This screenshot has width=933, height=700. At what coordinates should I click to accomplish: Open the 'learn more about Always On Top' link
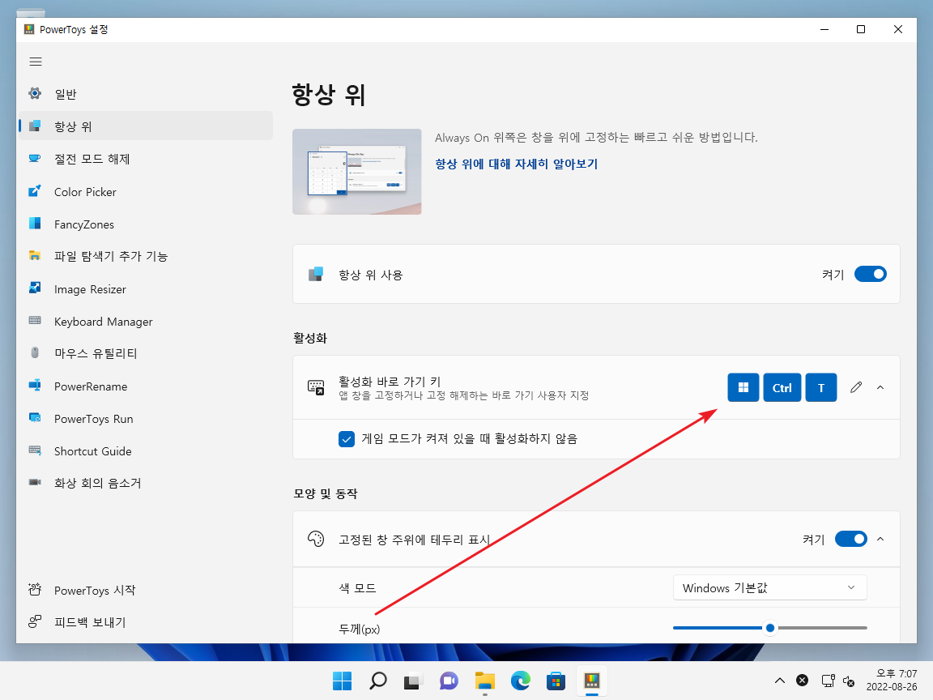coord(516,164)
